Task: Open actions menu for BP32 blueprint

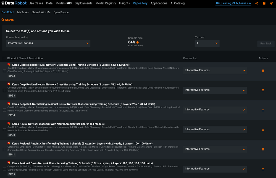Action: [263, 71]
